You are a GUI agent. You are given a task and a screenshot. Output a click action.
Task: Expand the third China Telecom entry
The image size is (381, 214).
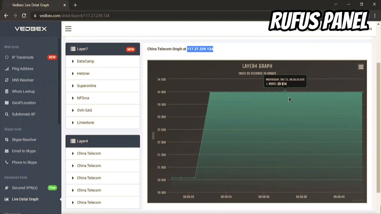point(103,178)
